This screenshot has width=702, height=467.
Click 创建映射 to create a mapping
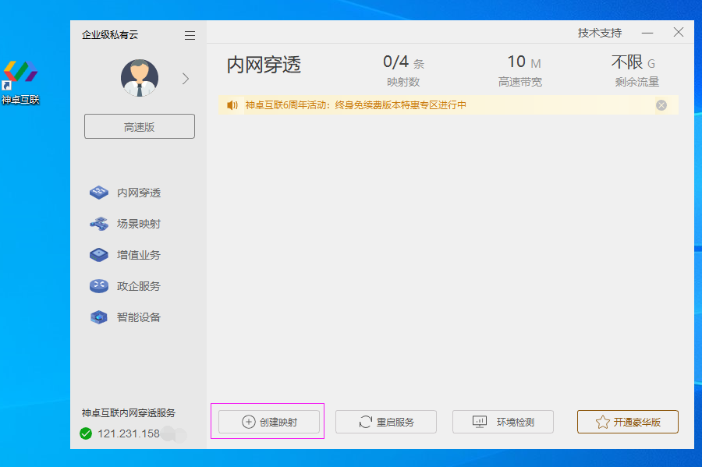268,421
